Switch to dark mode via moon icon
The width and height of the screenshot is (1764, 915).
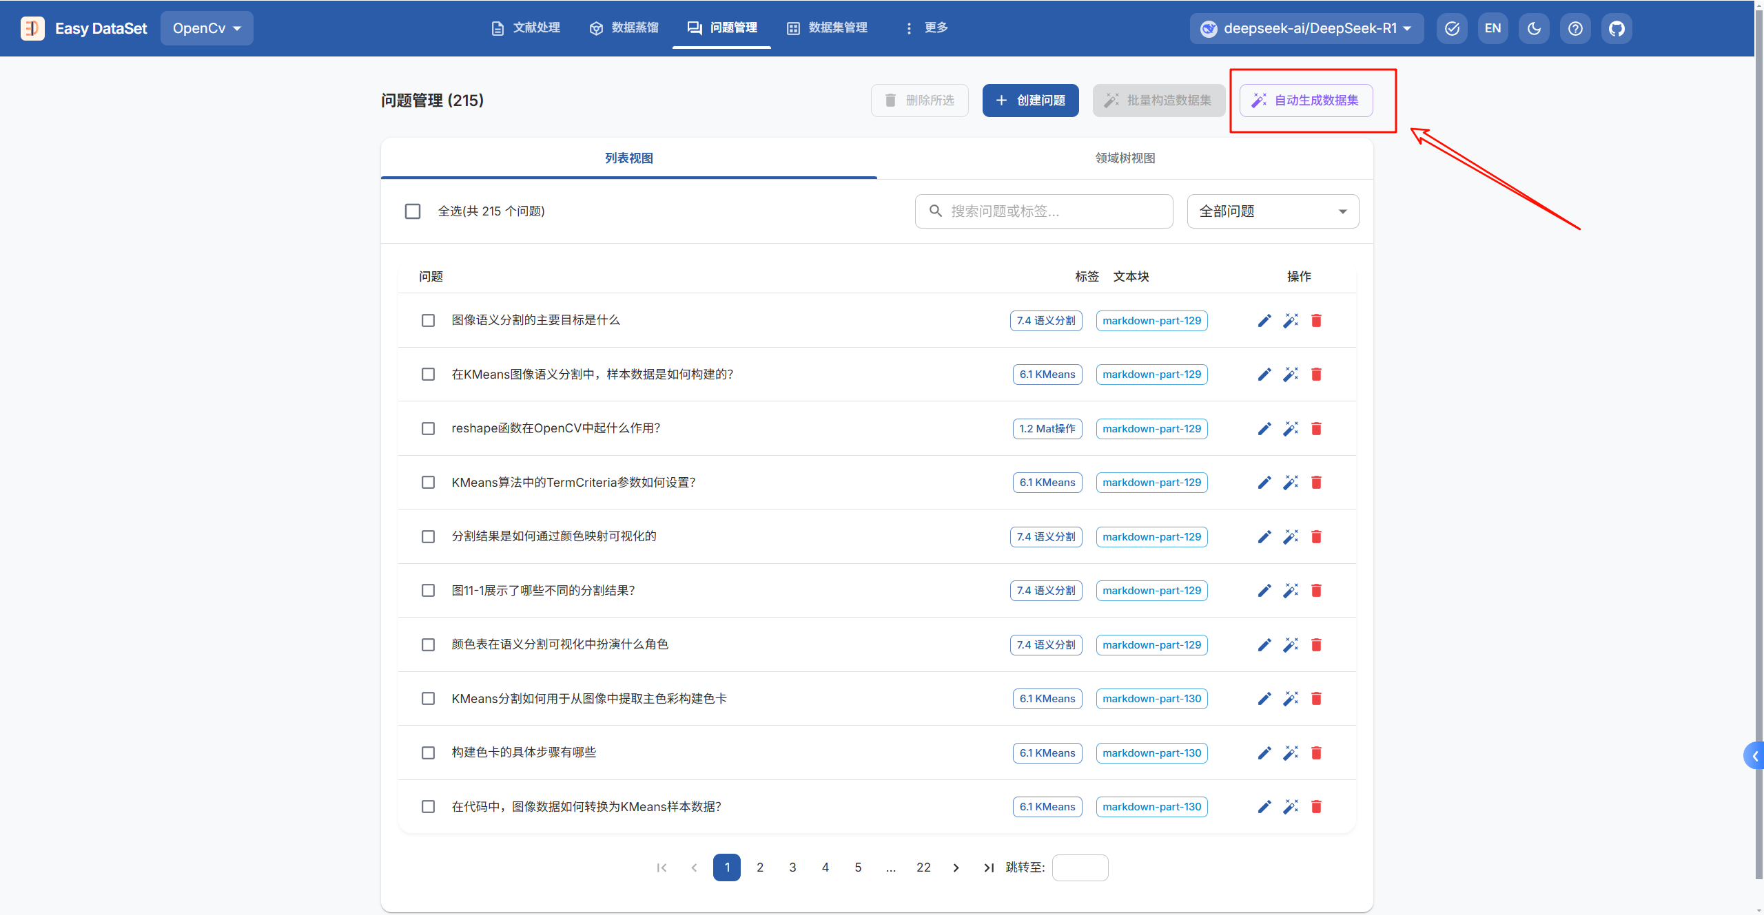click(x=1534, y=28)
